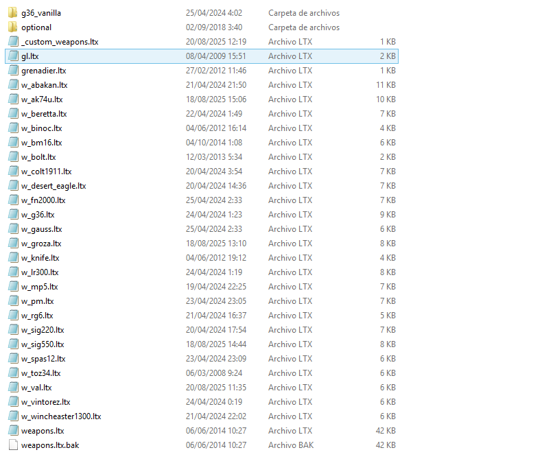
Task: Click the file name w_val.ltx
Action: point(36,388)
